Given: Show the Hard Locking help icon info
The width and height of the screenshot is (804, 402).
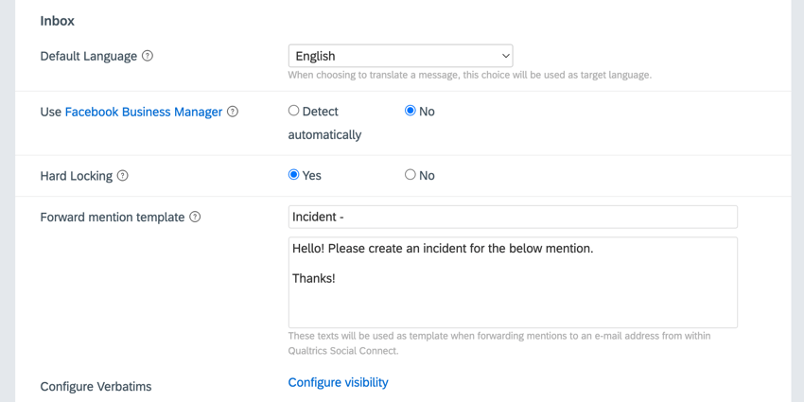Looking at the screenshot, I should pos(122,176).
